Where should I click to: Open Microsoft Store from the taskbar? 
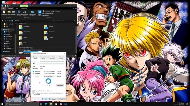pos(56,104)
